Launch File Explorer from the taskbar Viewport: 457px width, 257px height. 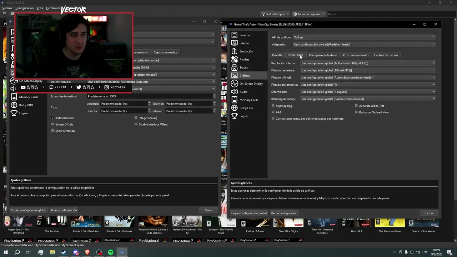point(52,252)
